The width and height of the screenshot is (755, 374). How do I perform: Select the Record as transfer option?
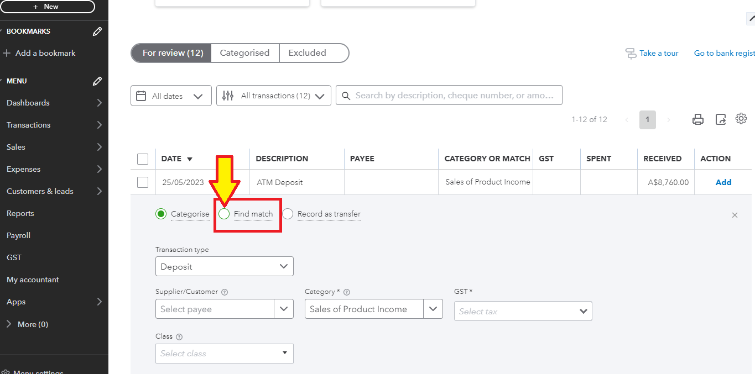(288, 214)
